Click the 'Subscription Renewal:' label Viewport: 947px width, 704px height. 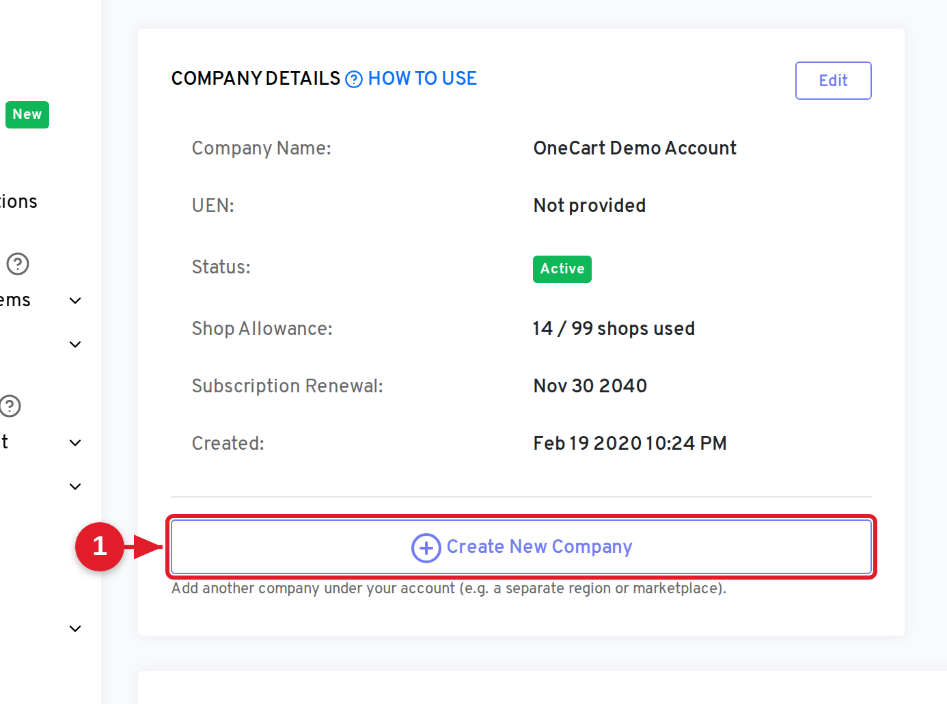288,386
